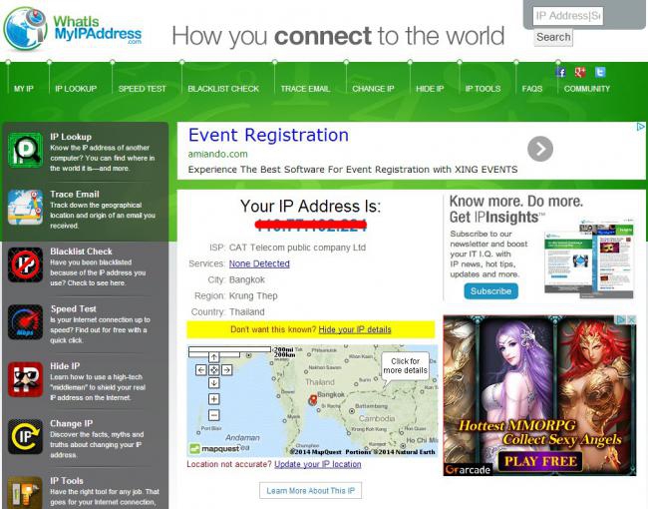648x509 pixels.
Task: Pan the map down with arrow
Action: [x=213, y=383]
